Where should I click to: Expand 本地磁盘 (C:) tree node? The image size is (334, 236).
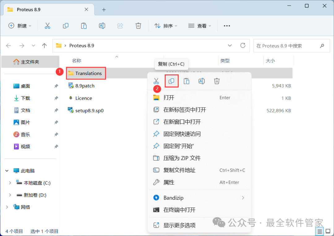click(10, 183)
